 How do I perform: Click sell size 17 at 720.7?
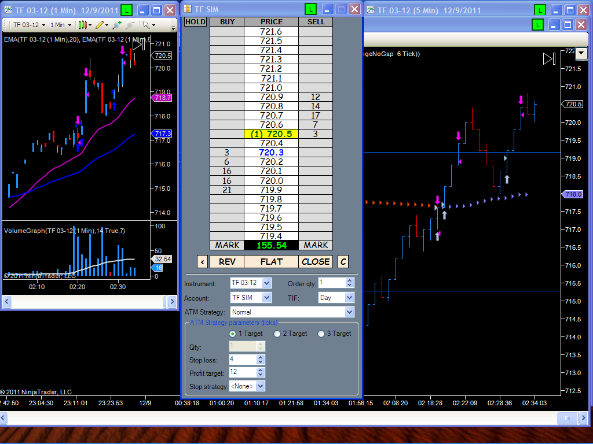[x=316, y=116]
